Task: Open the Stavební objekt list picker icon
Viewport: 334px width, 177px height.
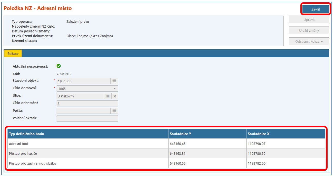Action: (x=114, y=81)
